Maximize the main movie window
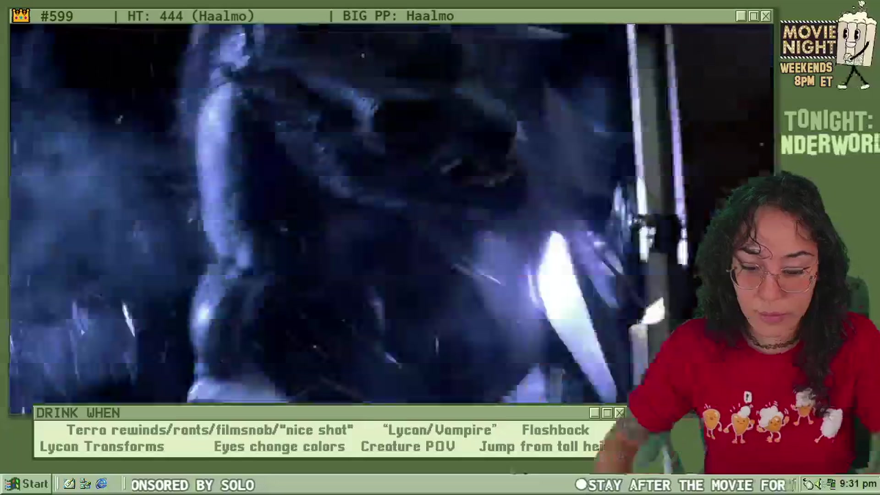The image size is (880, 495). point(753,16)
